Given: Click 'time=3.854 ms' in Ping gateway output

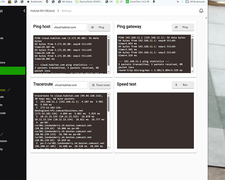Looking at the screenshot, I should (127, 44).
